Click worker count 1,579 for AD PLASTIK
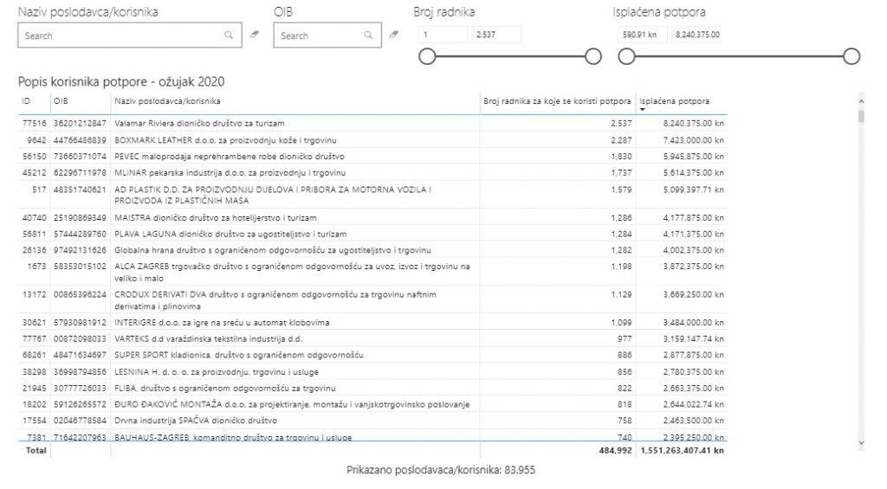 (621, 190)
